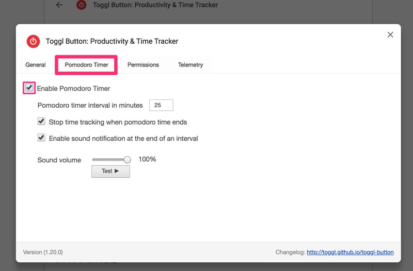Uncheck Stop time tracking when pomodoro ends
This screenshot has width=413, height=271.
pos(41,121)
